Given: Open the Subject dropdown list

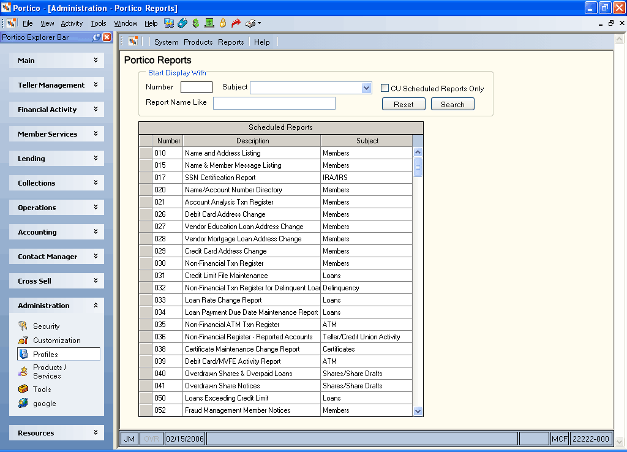Looking at the screenshot, I should click(x=366, y=88).
